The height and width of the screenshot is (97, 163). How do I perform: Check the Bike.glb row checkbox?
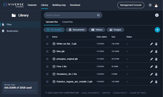click(47, 51)
